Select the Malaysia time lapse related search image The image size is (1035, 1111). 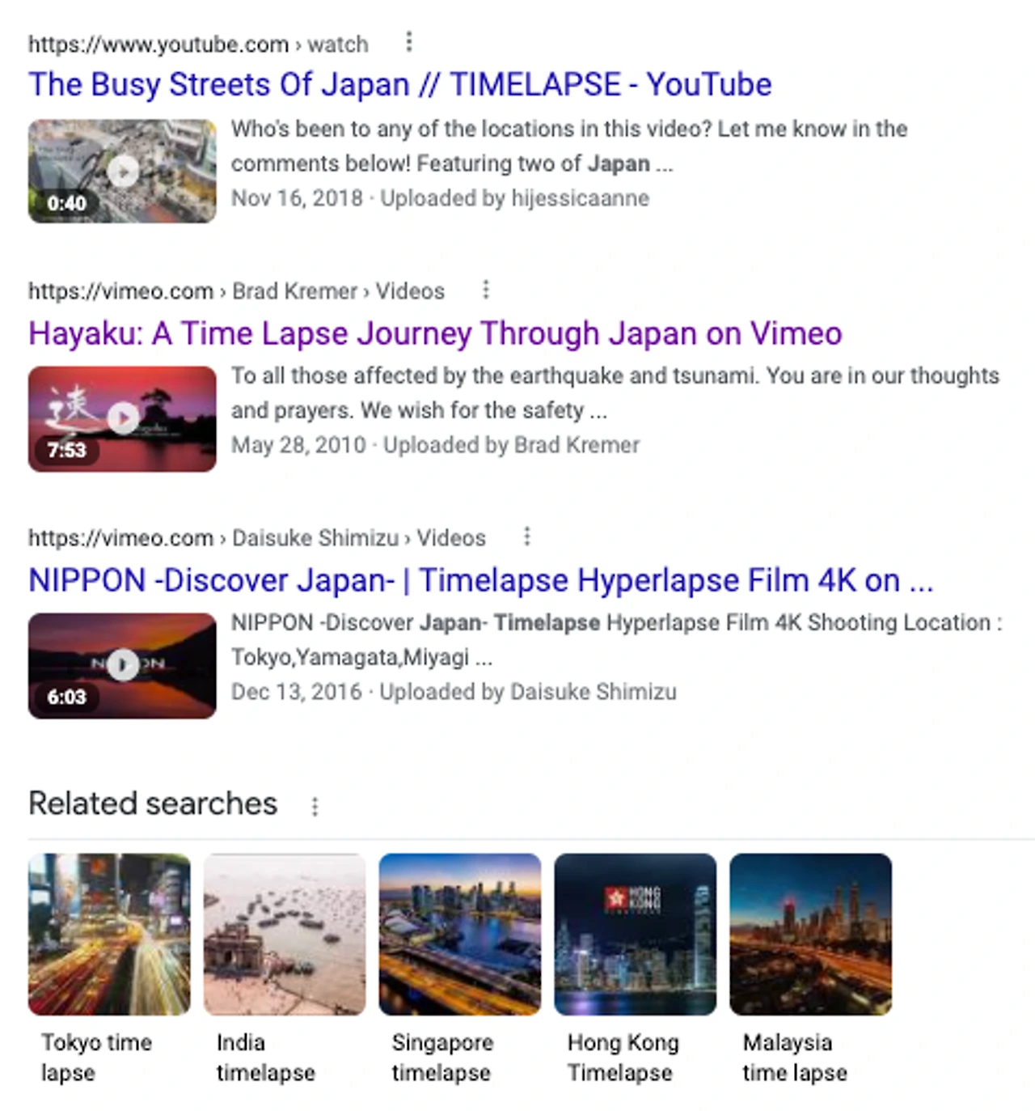[x=811, y=935]
